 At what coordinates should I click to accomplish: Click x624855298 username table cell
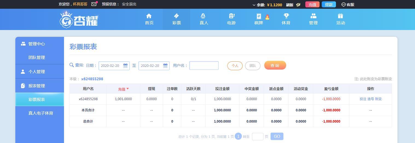pyautogui.click(x=88, y=99)
